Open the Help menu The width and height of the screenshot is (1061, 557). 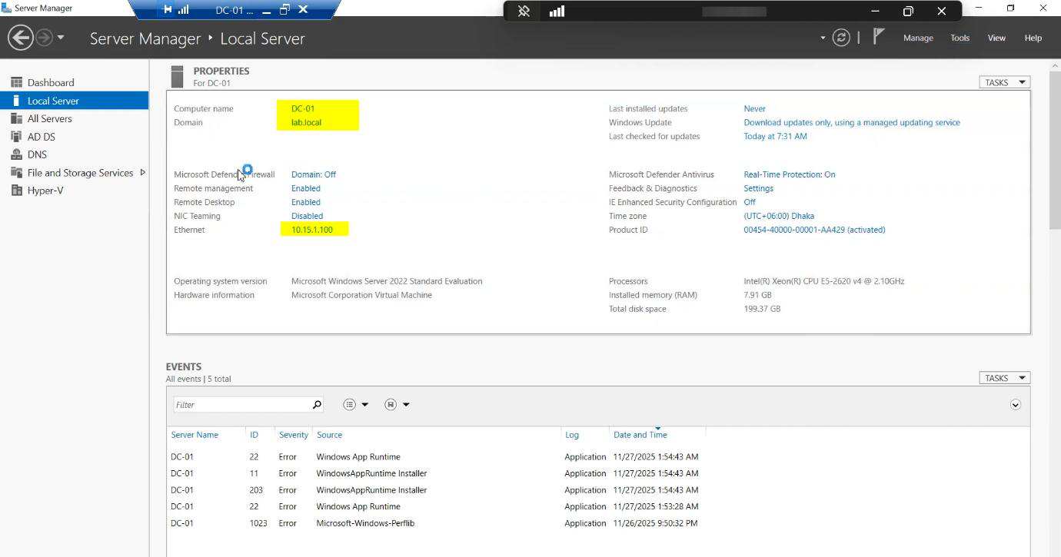pyautogui.click(x=1033, y=38)
